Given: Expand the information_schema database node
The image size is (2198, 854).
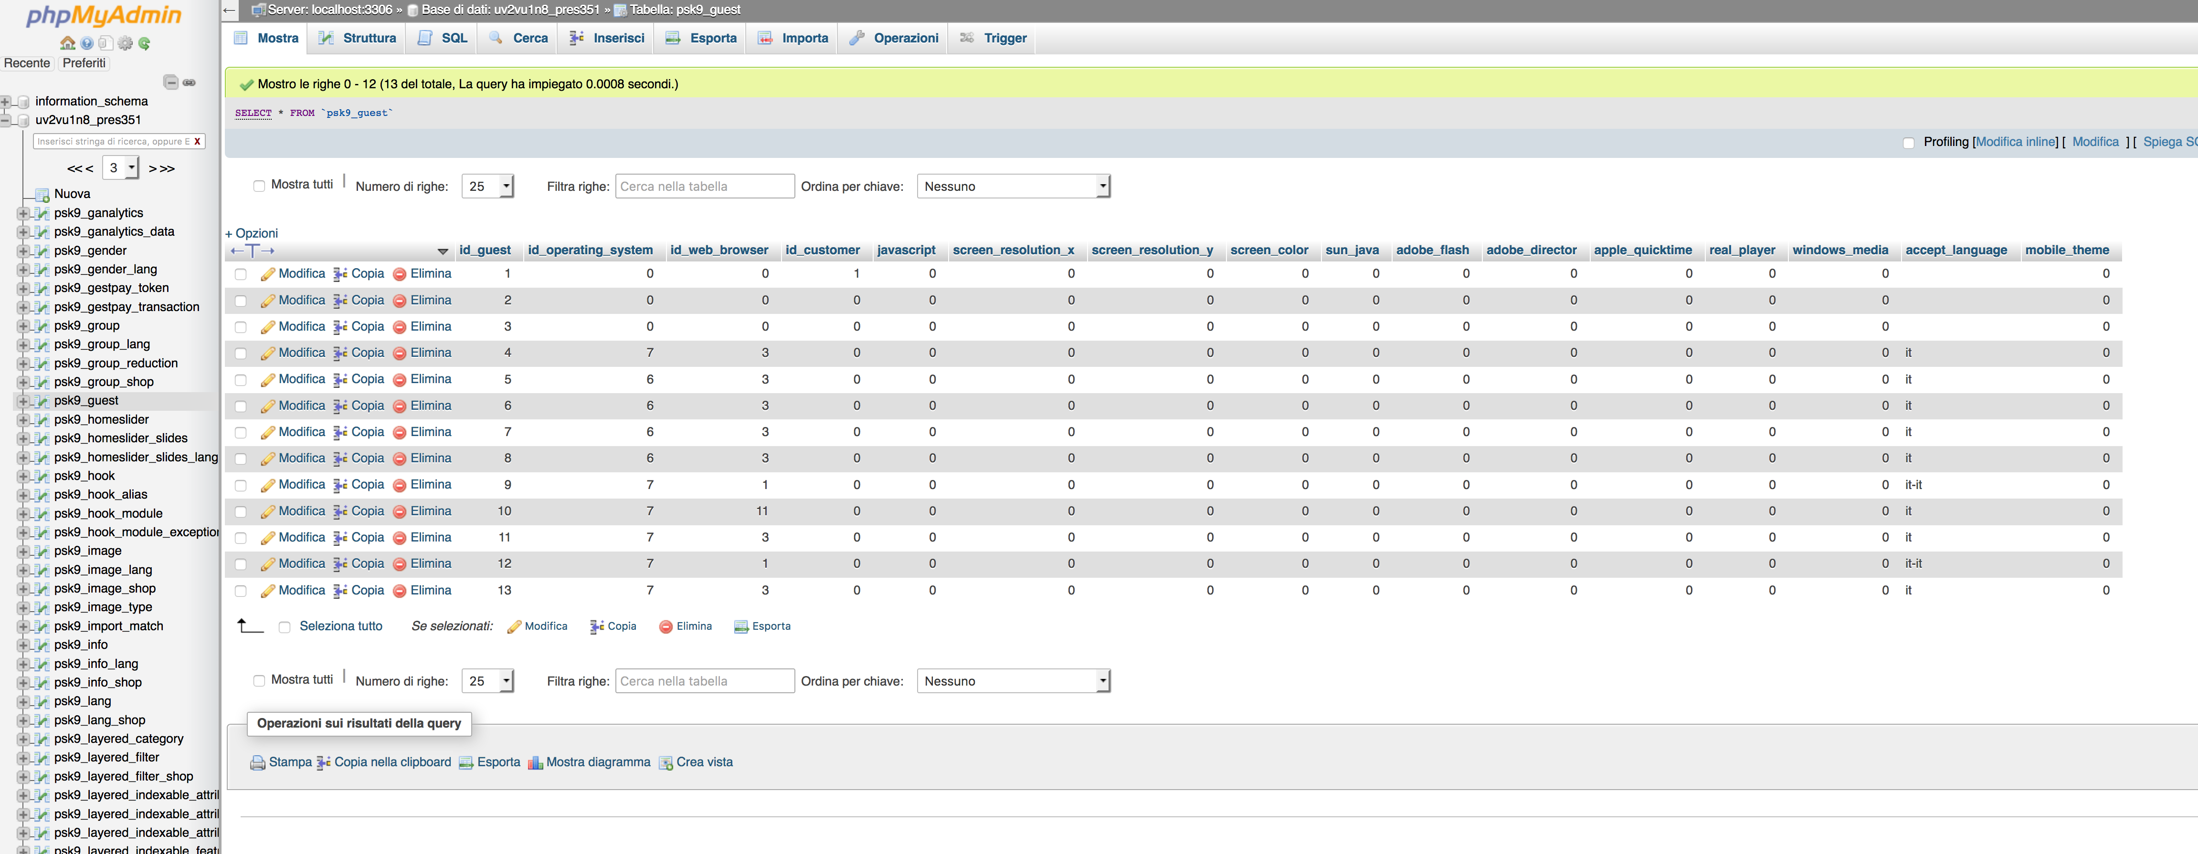Looking at the screenshot, I should 6,102.
